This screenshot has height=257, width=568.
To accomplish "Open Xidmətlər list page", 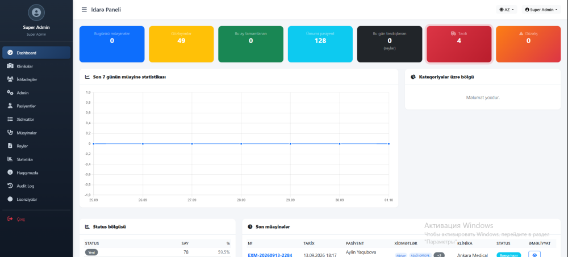I will (x=36, y=119).
